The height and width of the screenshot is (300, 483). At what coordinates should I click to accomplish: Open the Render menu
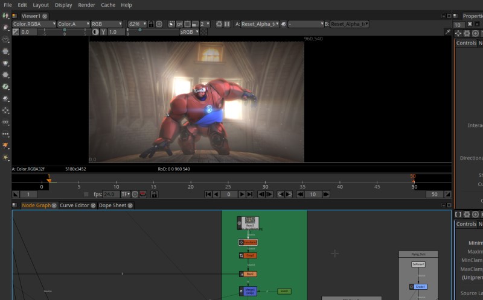tap(86, 5)
